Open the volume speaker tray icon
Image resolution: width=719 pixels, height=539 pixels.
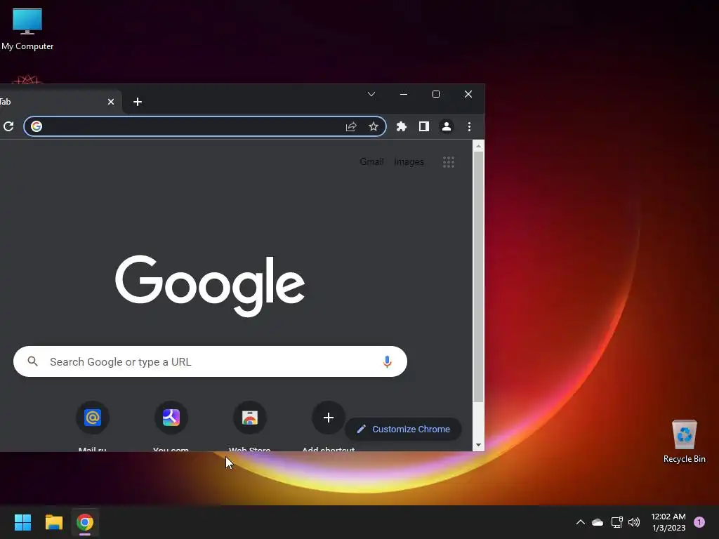634,522
